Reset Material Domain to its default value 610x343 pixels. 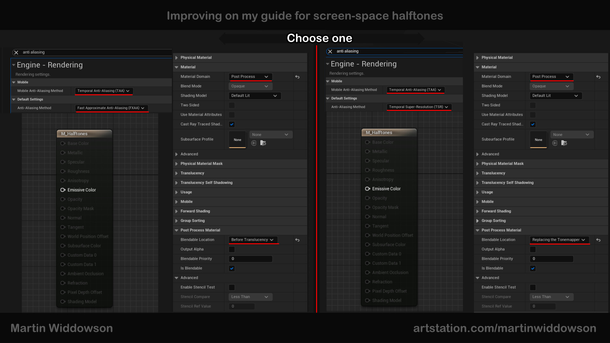coord(298,77)
